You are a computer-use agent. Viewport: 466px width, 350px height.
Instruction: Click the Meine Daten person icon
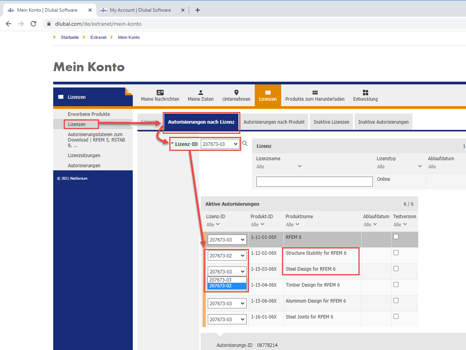click(x=201, y=93)
